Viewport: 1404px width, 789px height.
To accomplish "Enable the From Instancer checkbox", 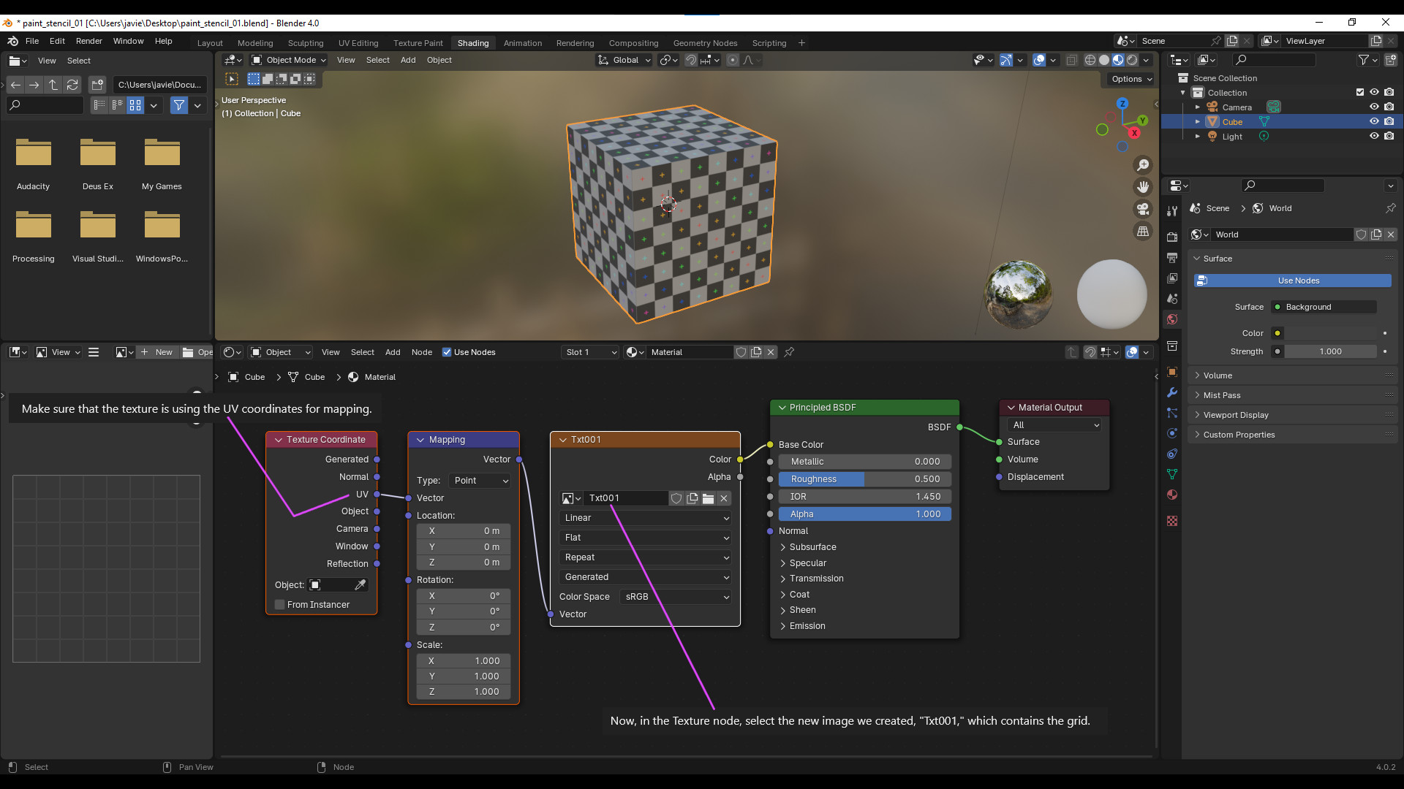I will tap(279, 605).
